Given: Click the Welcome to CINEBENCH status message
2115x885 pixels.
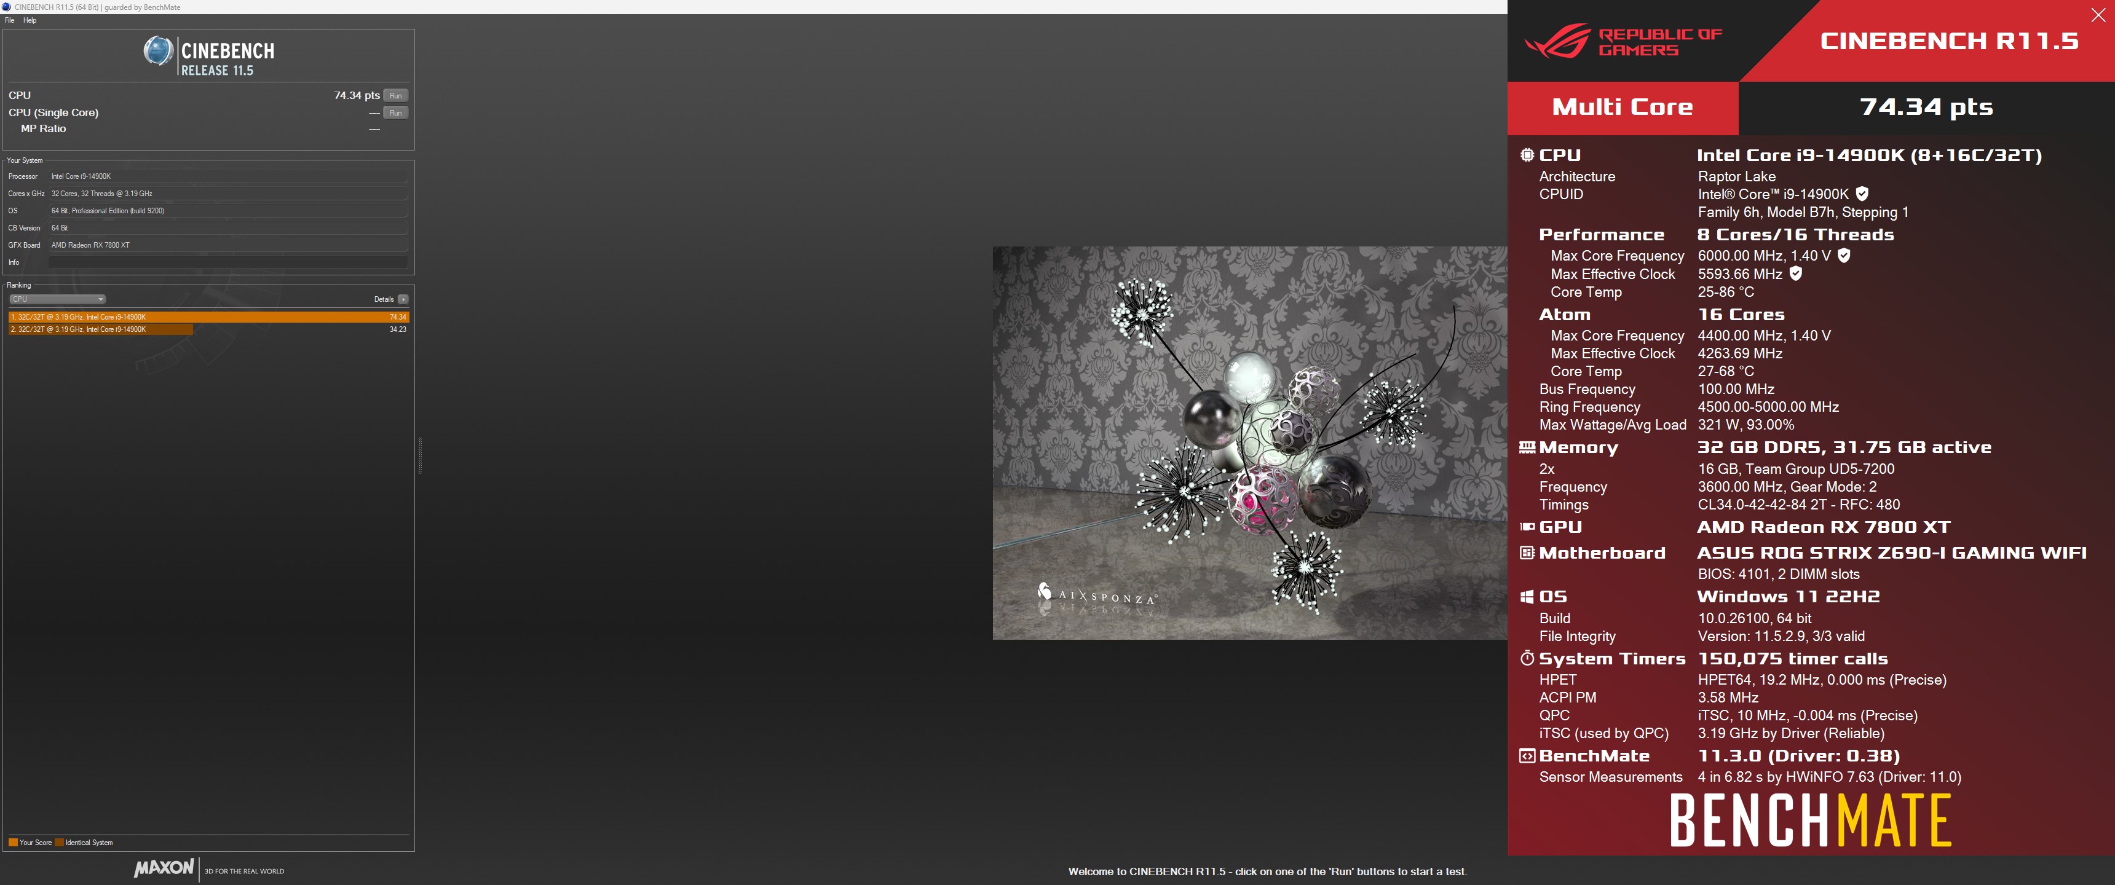Looking at the screenshot, I should [1267, 872].
